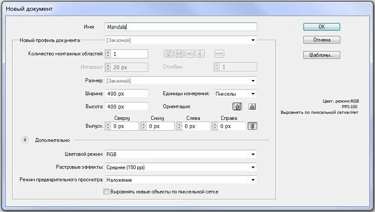Decrease the Сверху bleed value
Image resolution: width=375 pixels, height=212 pixels.
pos(108,128)
